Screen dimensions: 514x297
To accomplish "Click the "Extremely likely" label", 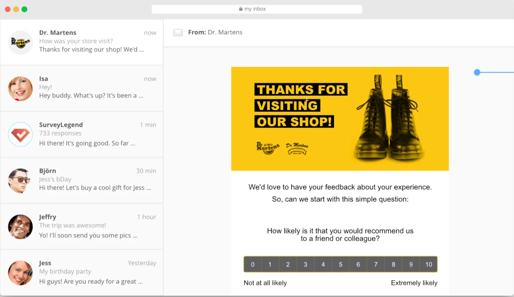I will [x=414, y=283].
